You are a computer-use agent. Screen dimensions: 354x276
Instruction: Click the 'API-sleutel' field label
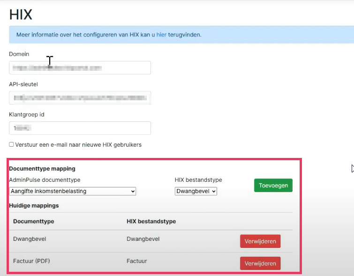23,84
